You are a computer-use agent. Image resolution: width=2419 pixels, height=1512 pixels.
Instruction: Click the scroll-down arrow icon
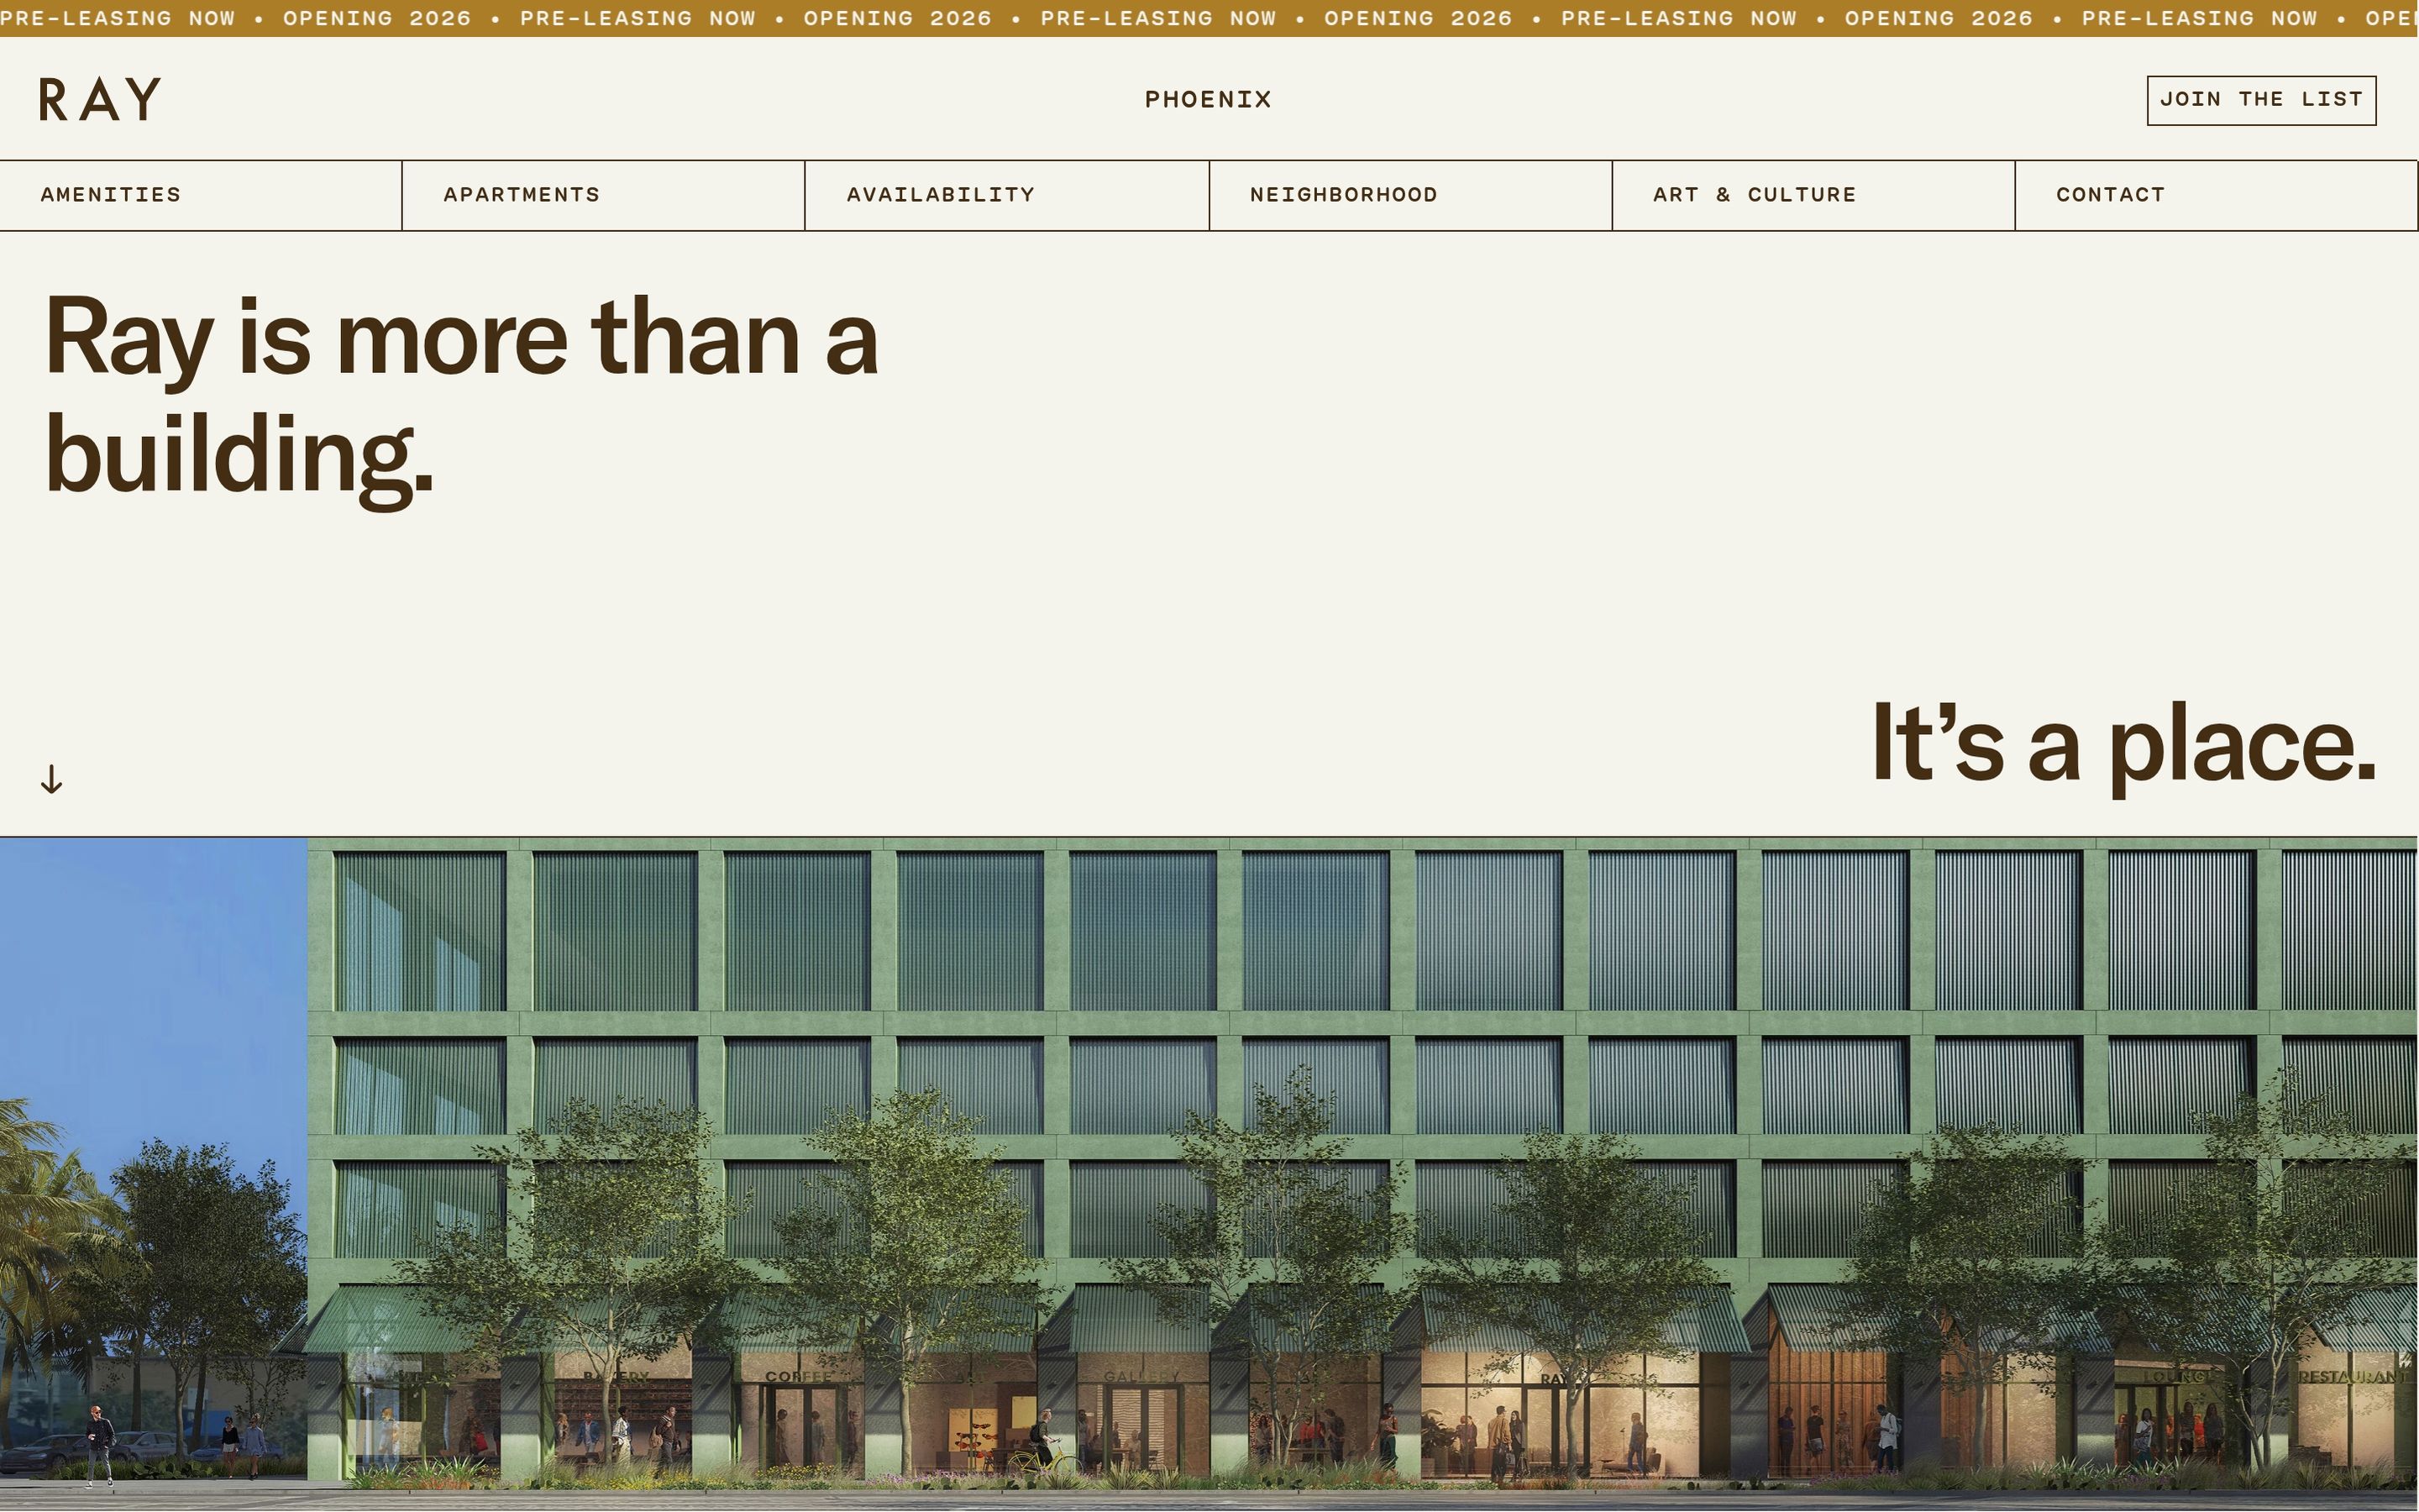(51, 779)
